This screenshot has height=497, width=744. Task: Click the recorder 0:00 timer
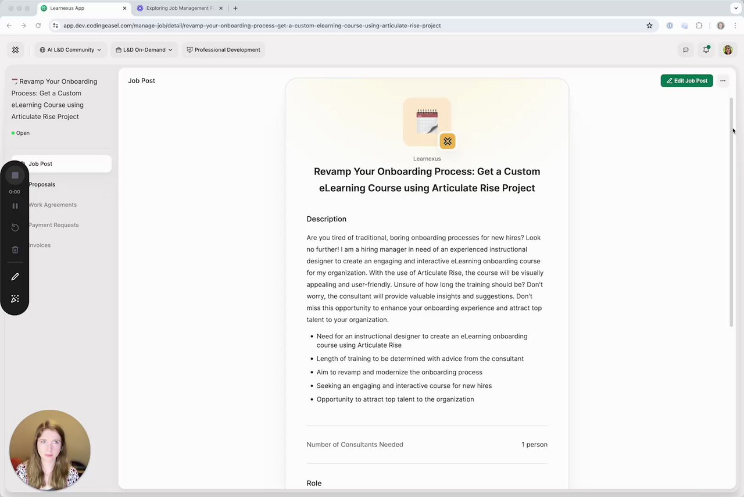point(15,192)
